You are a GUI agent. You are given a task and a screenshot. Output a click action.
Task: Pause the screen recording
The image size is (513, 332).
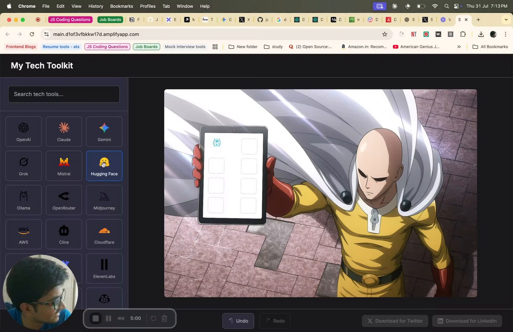click(x=108, y=318)
